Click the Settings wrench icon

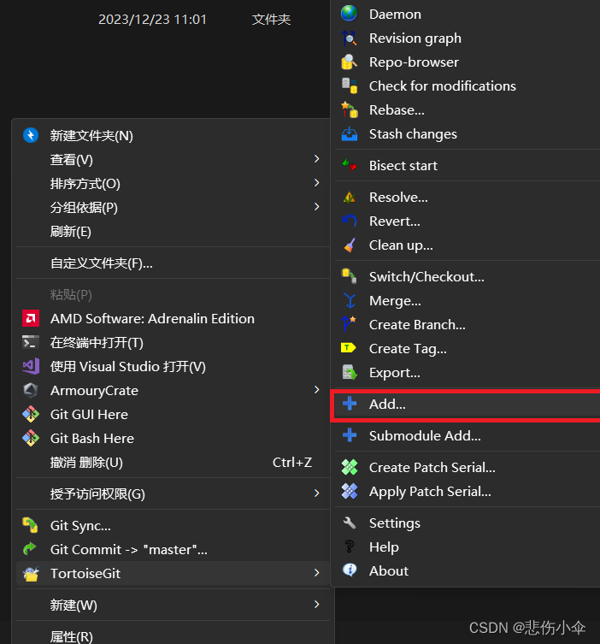click(x=350, y=523)
